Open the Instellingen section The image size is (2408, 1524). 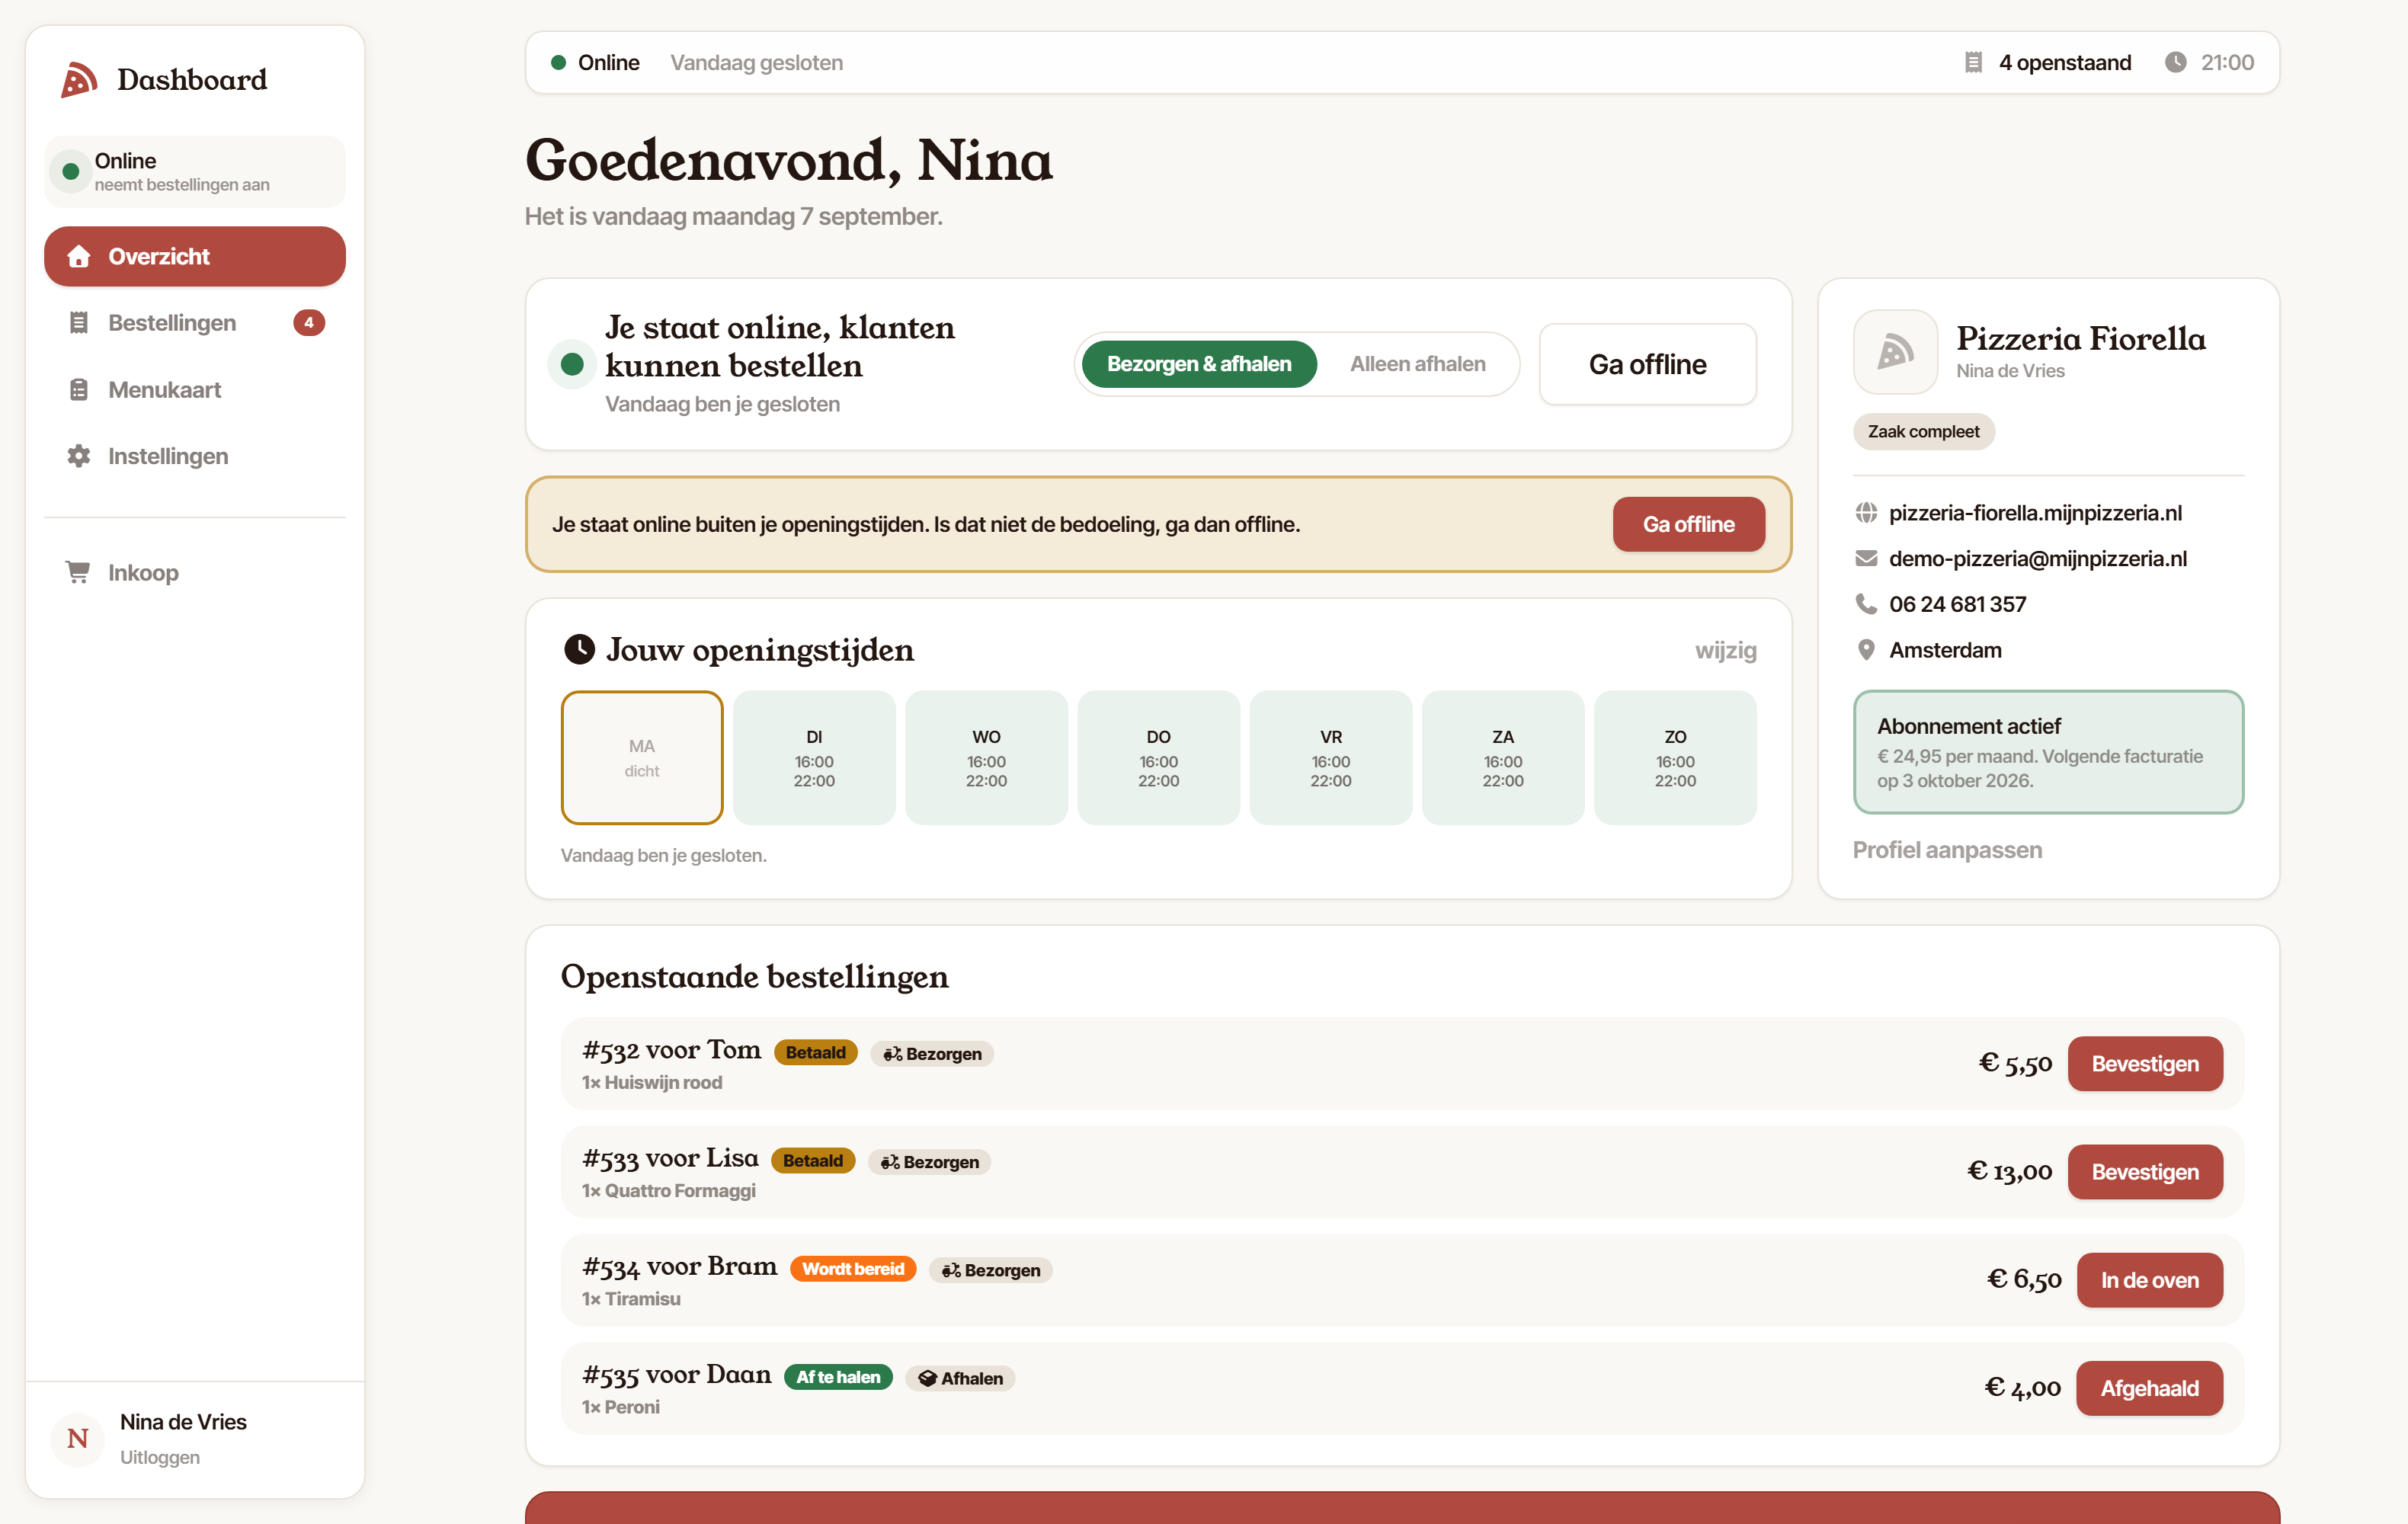pyautogui.click(x=195, y=456)
